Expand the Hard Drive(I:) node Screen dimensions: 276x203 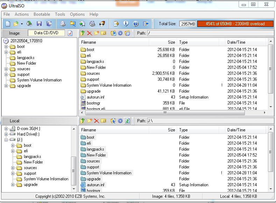tap(6, 134)
